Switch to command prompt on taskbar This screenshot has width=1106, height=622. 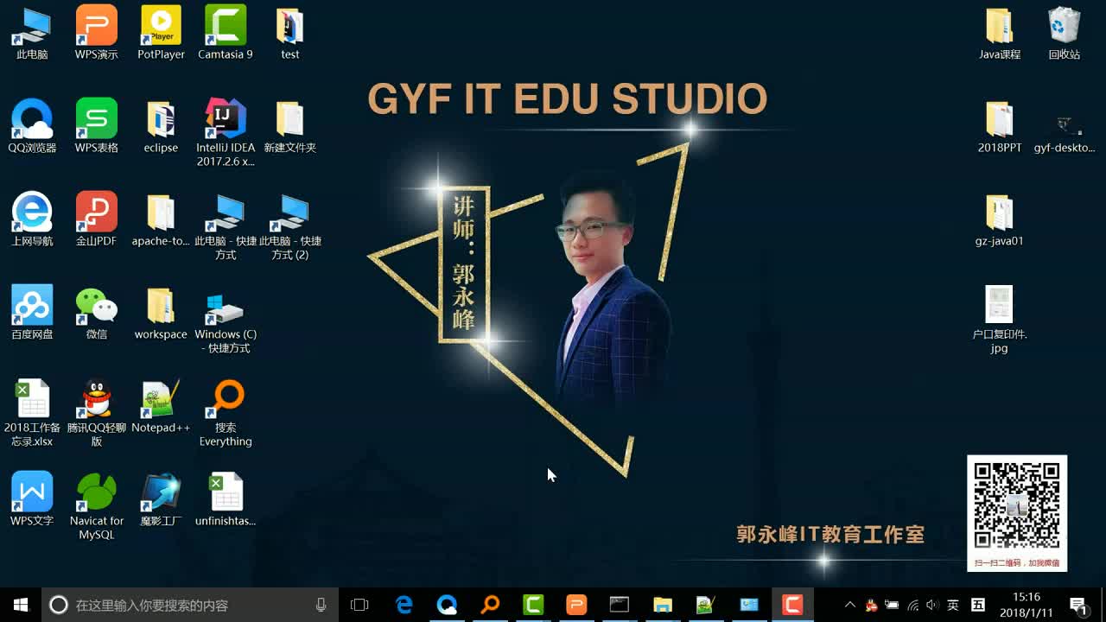tap(620, 605)
